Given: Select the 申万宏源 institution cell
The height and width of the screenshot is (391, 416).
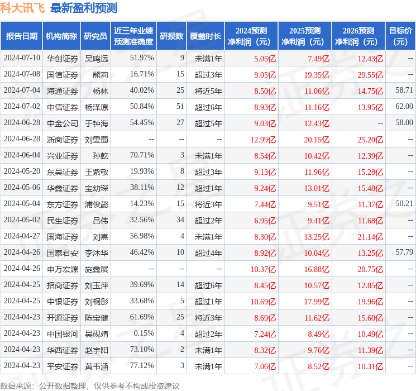Looking at the screenshot, I should click(x=63, y=269).
